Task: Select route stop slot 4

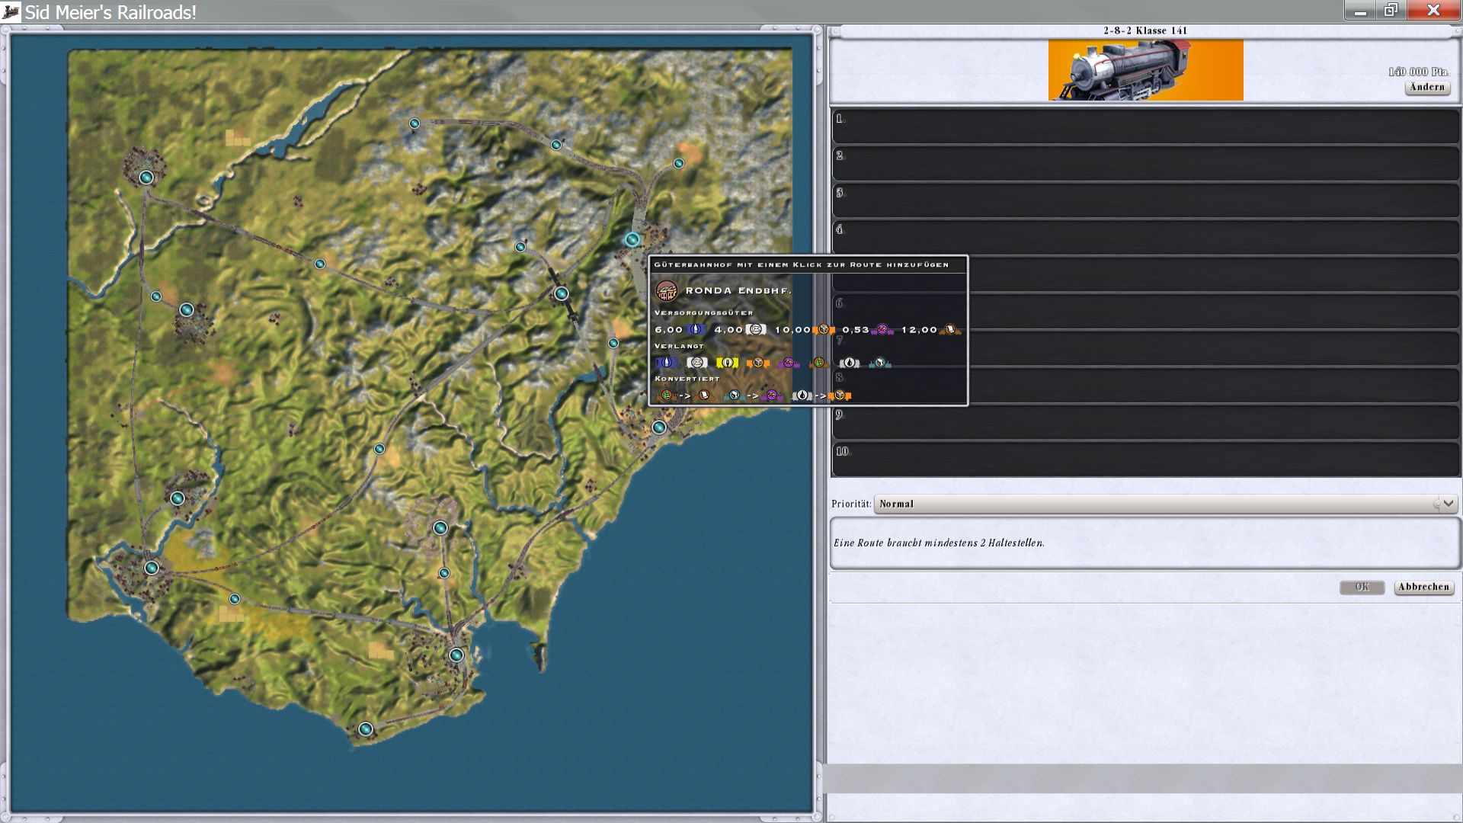Action: [x=1145, y=237]
